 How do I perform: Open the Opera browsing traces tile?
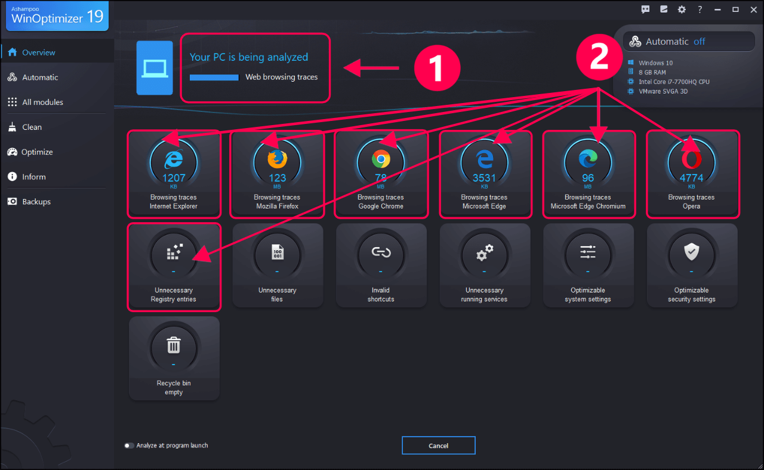pyautogui.click(x=692, y=173)
